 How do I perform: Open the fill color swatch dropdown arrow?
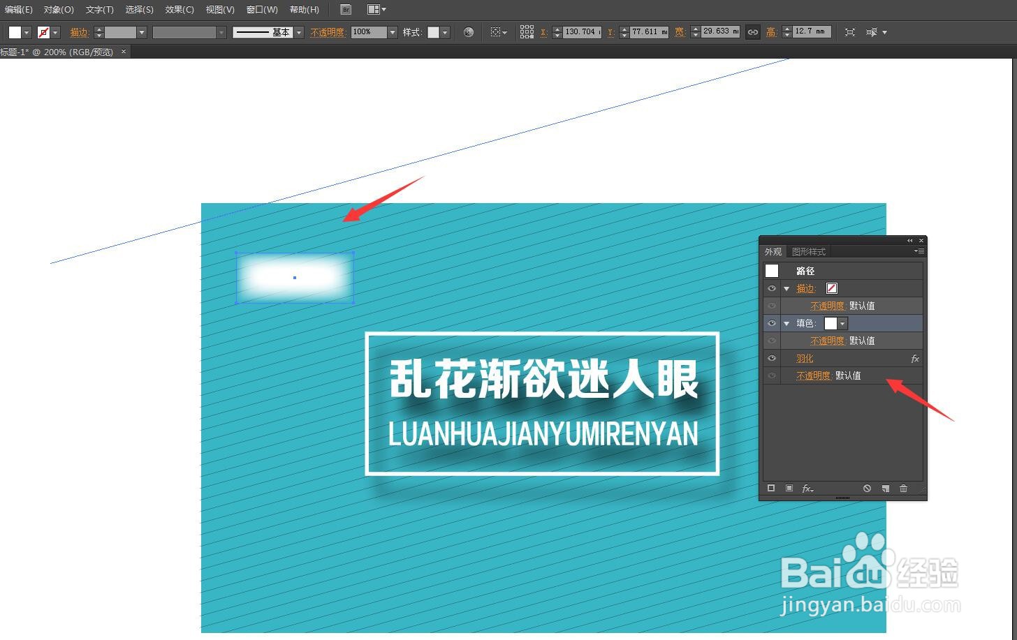coord(842,323)
